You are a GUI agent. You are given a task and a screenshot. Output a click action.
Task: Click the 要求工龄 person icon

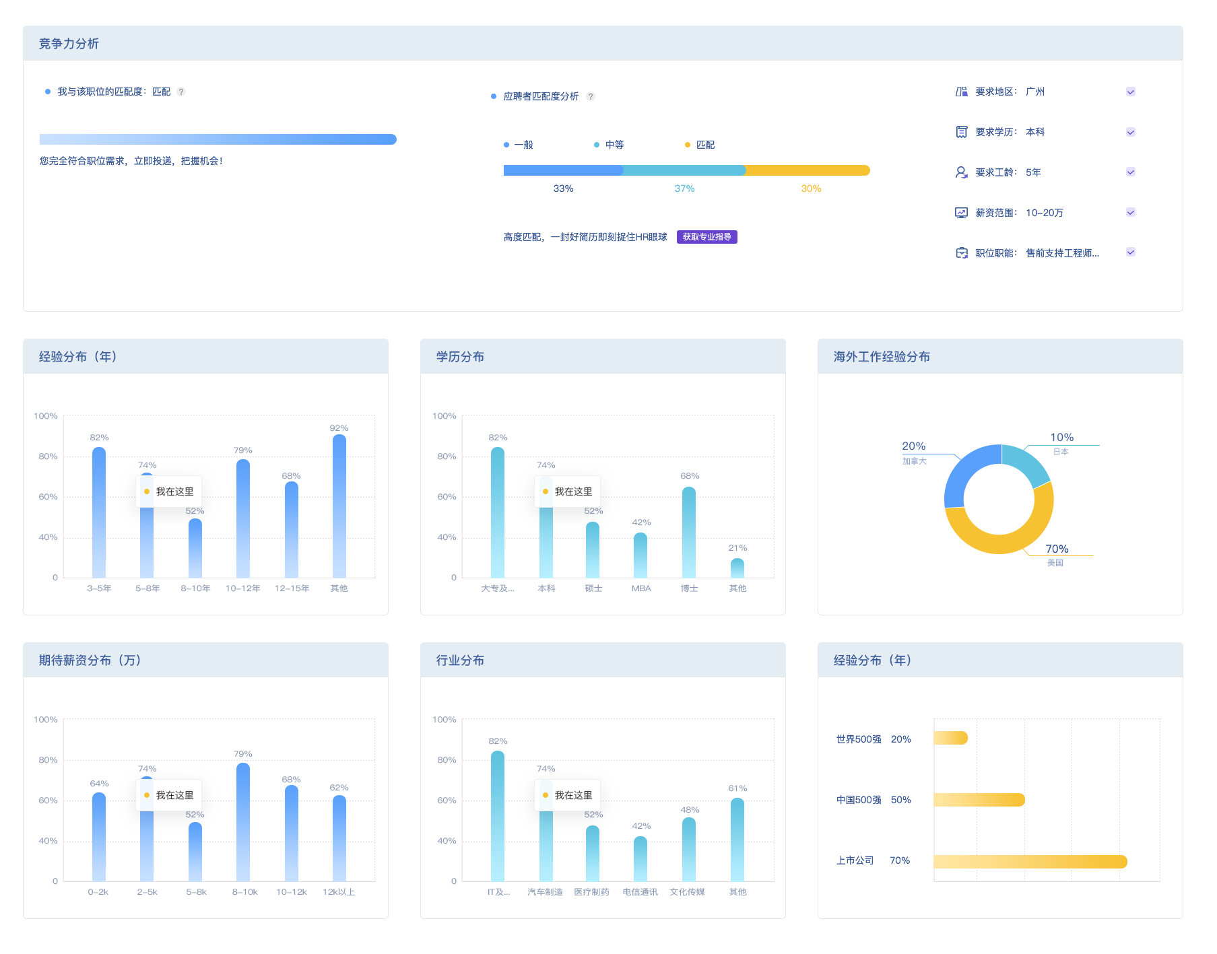[961, 172]
